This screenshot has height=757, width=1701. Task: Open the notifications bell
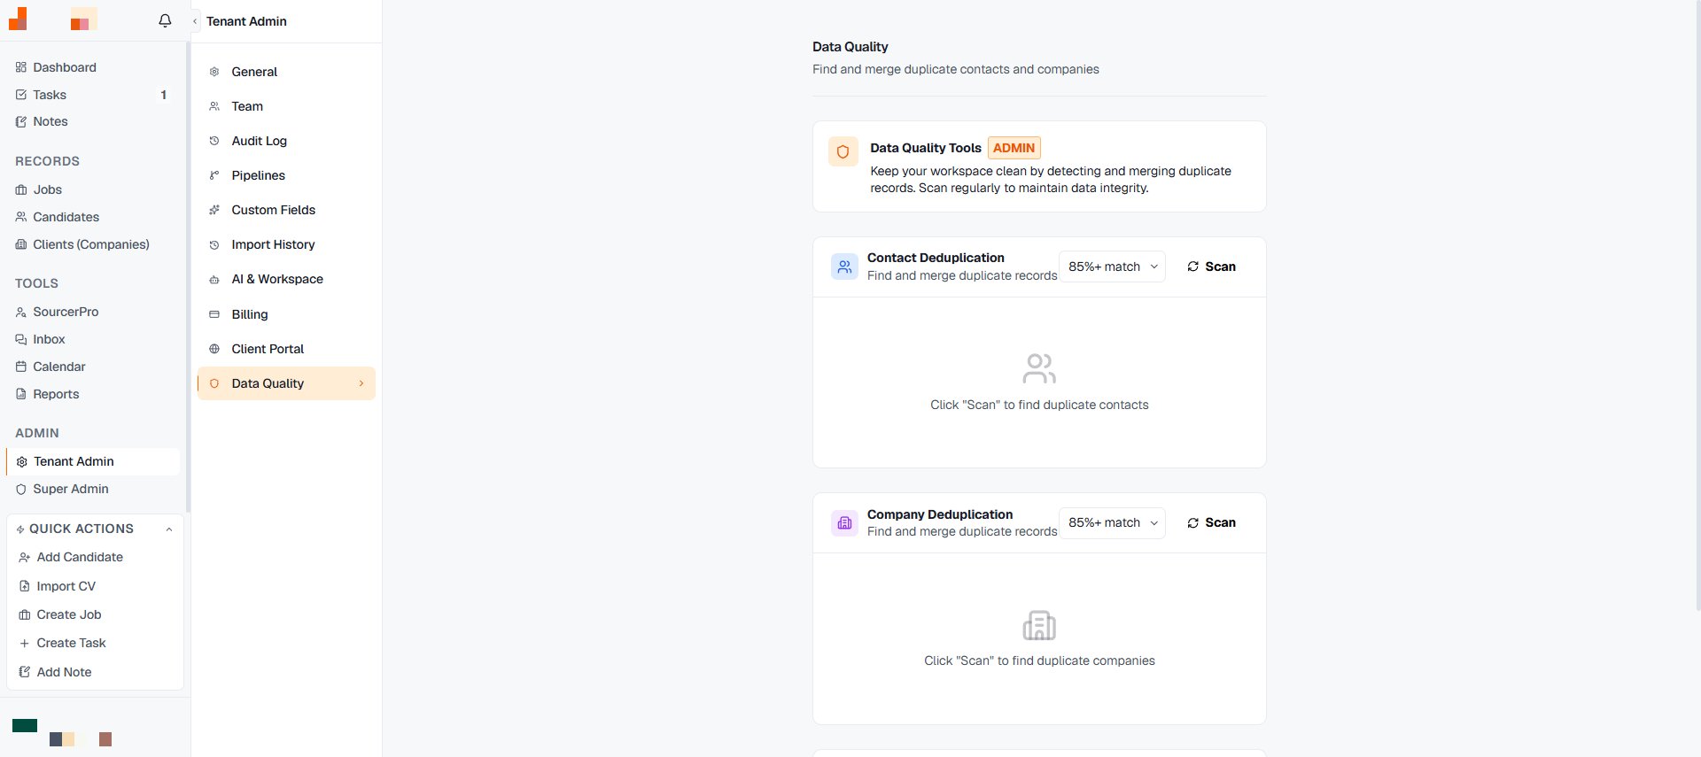[x=165, y=20]
